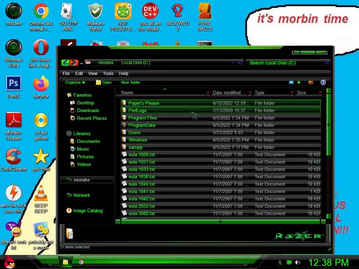359x269 pixels.
Task: Open the View menu
Action: click(x=93, y=74)
